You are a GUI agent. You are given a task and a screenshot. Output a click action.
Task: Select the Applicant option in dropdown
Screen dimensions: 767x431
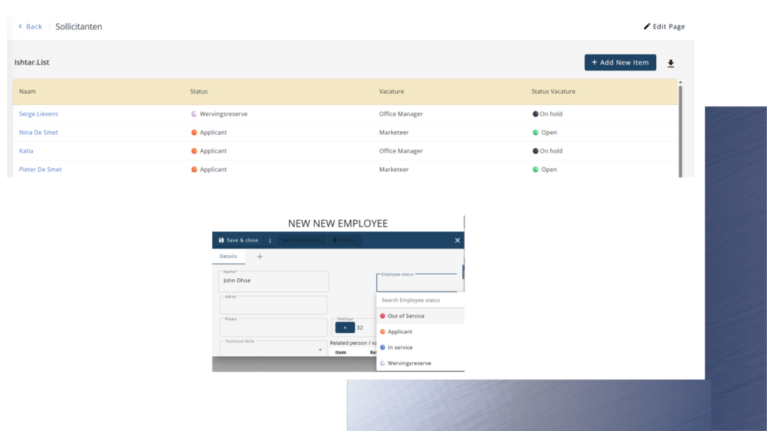tap(400, 331)
